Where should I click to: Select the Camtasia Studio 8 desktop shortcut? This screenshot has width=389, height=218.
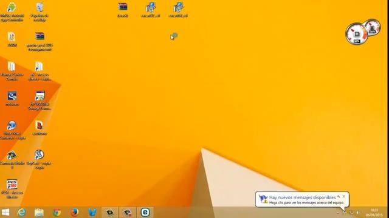point(12,159)
